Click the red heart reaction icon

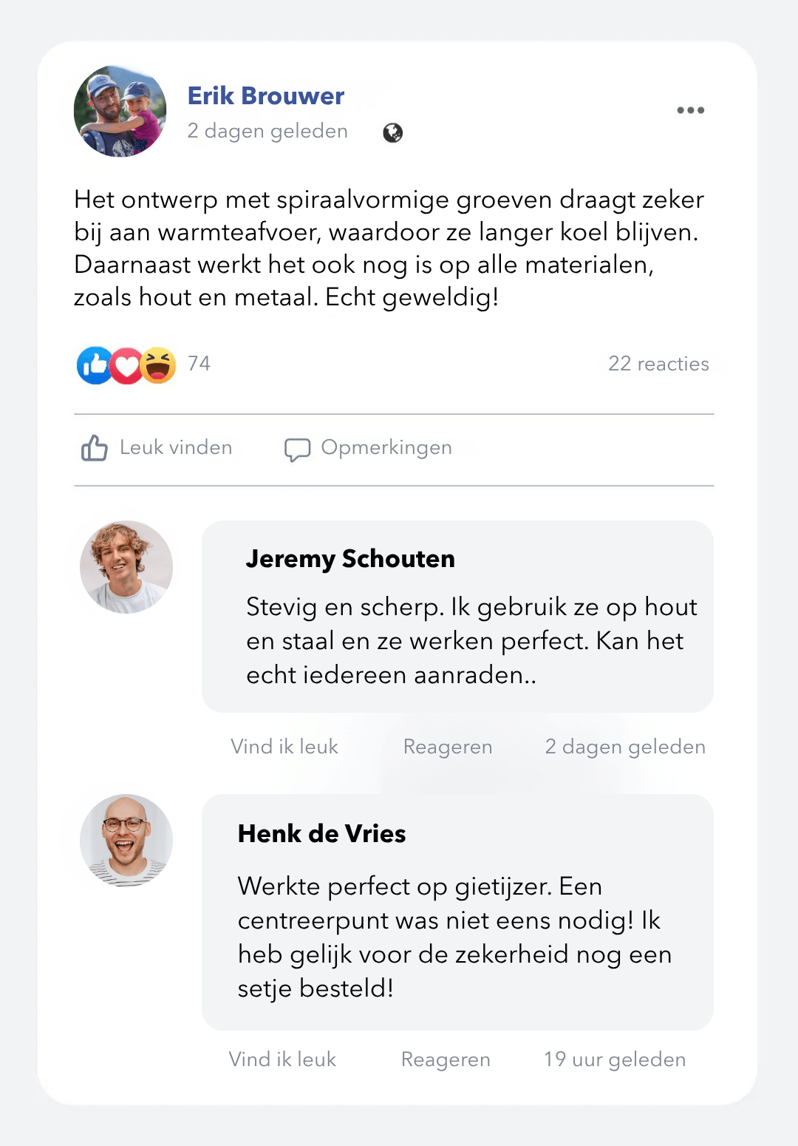coord(126,365)
